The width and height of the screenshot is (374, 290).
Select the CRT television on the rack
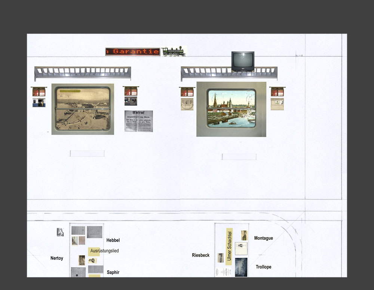coord(243,61)
